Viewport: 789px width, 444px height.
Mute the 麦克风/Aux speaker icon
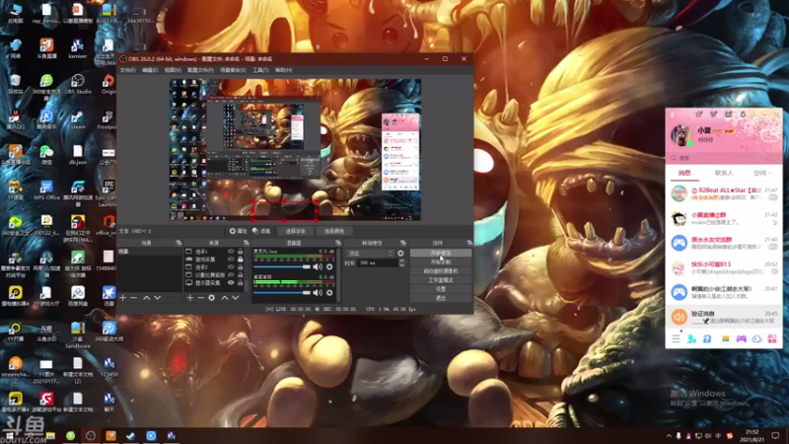point(318,266)
